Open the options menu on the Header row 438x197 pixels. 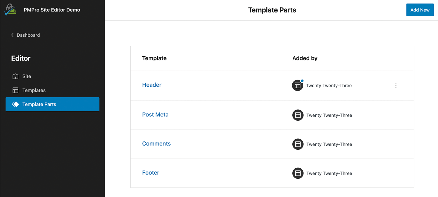point(396,85)
